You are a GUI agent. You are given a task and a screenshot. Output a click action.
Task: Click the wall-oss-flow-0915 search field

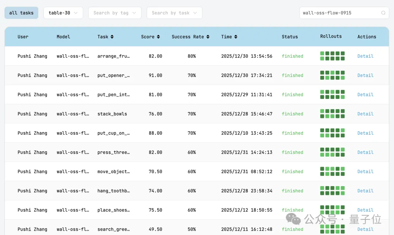point(339,13)
